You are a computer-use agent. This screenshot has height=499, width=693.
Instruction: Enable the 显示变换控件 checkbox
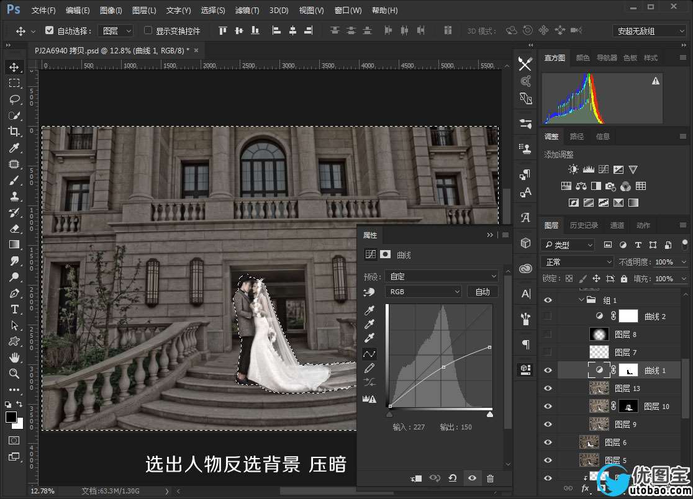pos(148,30)
